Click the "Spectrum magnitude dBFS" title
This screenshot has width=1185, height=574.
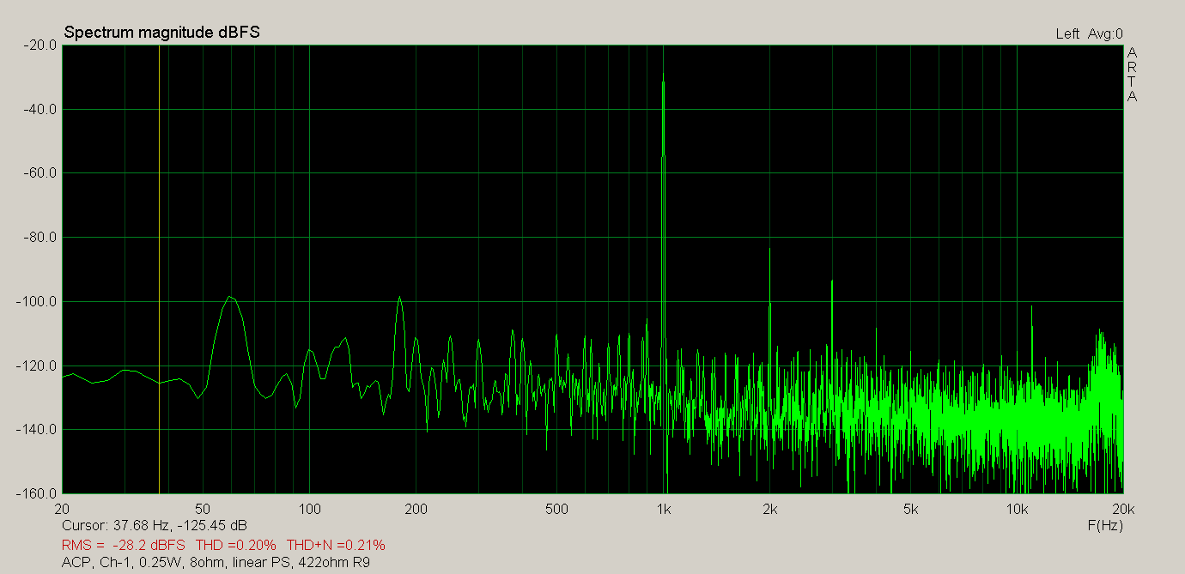[162, 33]
